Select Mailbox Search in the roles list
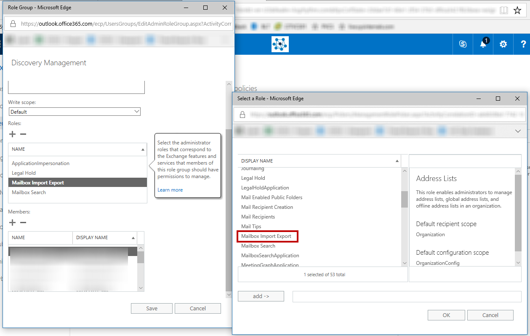Image resolution: width=530 pixels, height=336 pixels. point(29,192)
